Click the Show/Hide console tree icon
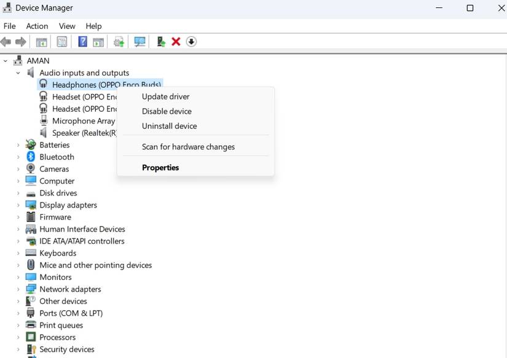 [41, 41]
